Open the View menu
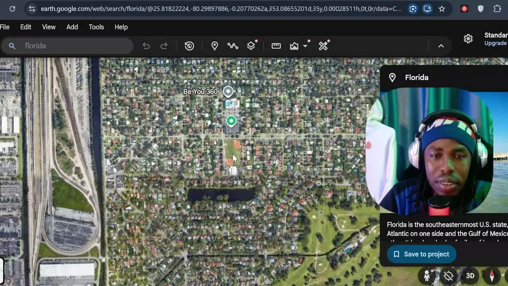 point(49,27)
